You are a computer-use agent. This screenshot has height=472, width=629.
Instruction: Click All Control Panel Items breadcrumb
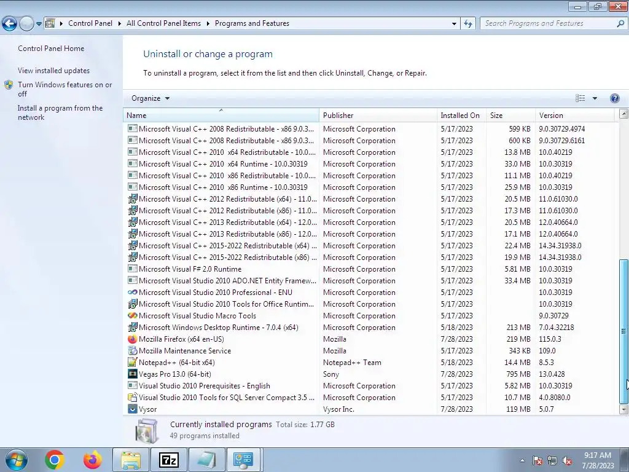tap(163, 23)
